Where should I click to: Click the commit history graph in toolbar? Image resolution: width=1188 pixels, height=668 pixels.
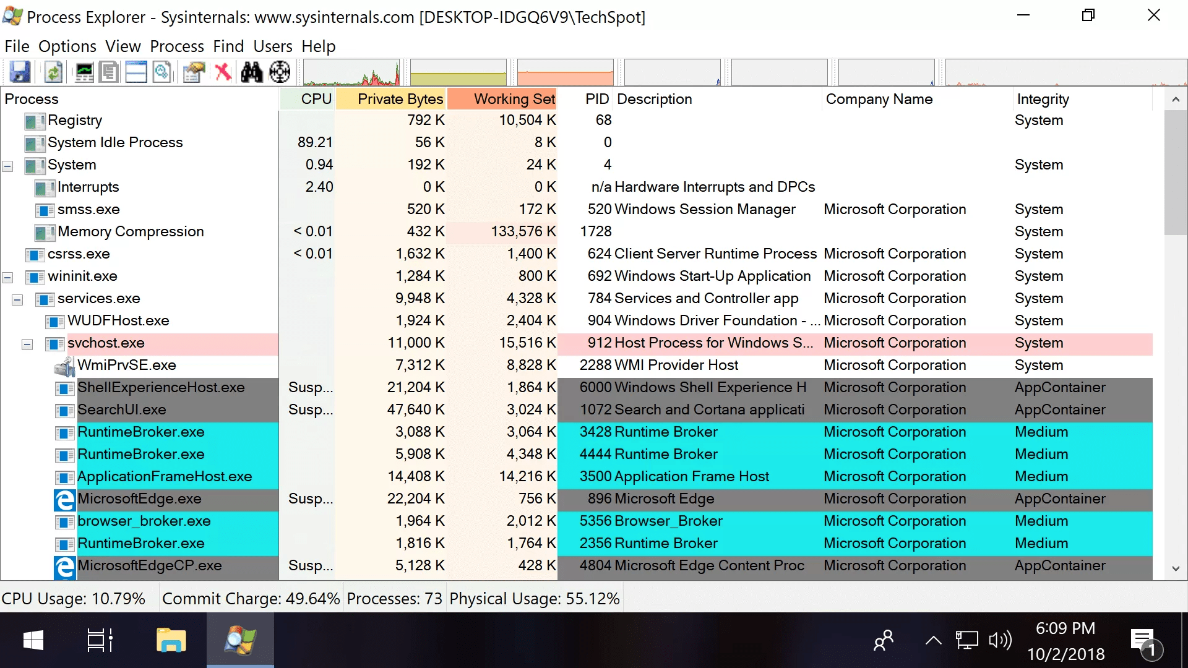point(458,72)
